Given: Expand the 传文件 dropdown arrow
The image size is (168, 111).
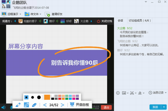Looking at the screenshot, I should [x=40, y=14].
